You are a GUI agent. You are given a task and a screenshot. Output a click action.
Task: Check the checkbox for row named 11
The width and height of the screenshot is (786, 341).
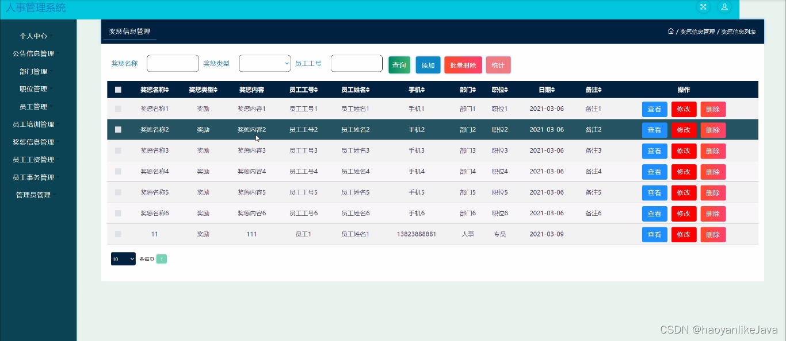tap(118, 234)
